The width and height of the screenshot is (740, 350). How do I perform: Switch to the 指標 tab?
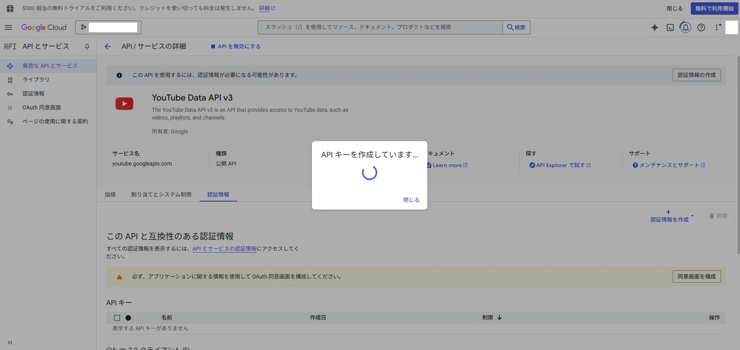110,195
